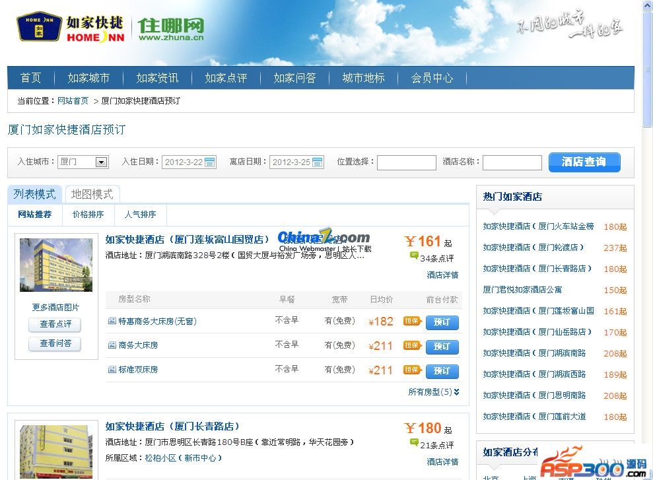Viewport: 653px width, 480px height.
Task: Expand 所有房型(5) room list
Action: pyautogui.click(x=434, y=392)
